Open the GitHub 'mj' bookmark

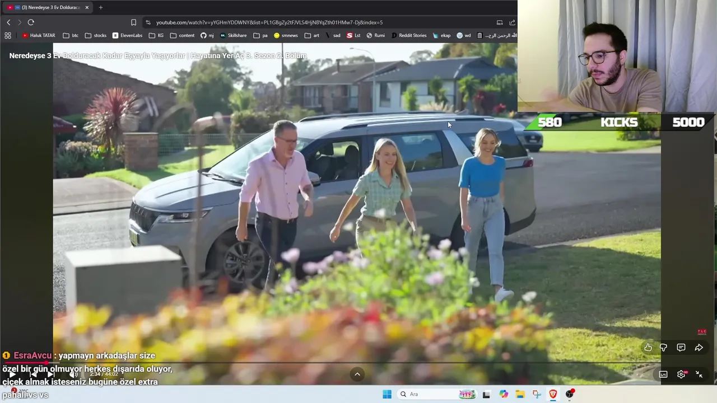pyautogui.click(x=207, y=35)
